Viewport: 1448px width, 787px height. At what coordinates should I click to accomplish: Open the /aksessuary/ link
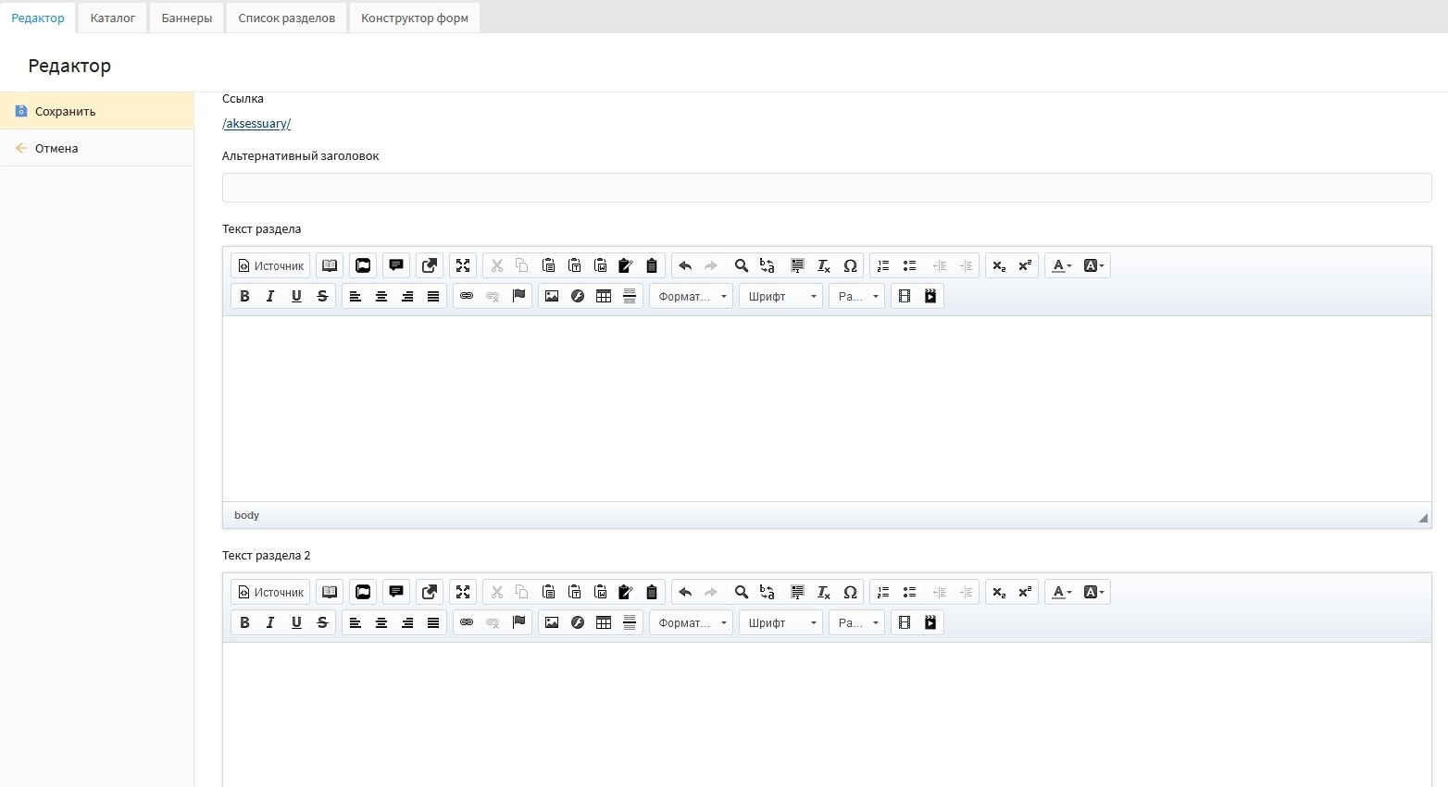click(256, 123)
